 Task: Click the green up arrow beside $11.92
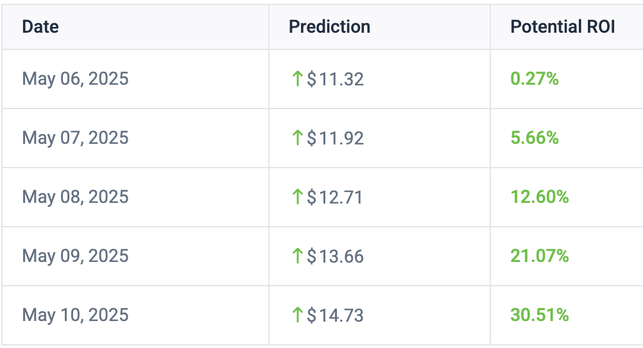click(297, 138)
